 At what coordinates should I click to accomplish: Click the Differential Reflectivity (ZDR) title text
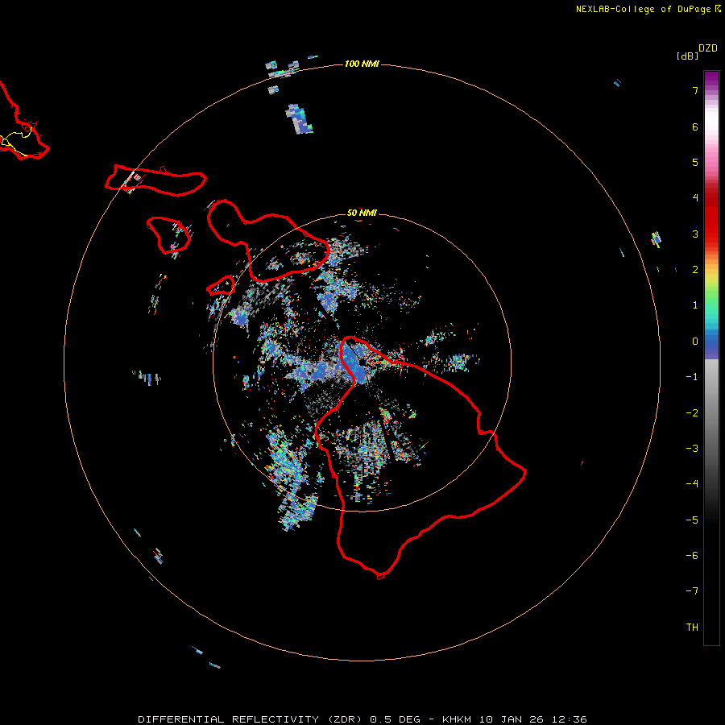[250, 719]
